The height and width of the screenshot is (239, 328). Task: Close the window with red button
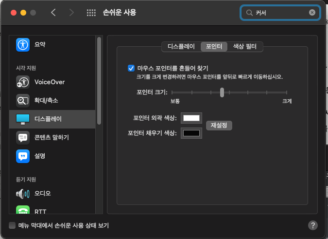(14, 13)
